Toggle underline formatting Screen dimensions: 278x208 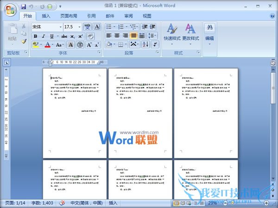point(51,36)
